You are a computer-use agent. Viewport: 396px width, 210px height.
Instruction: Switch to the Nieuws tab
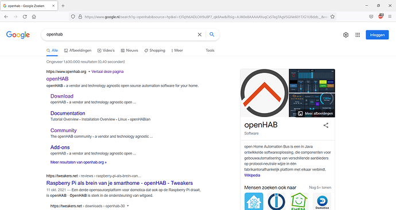pos(130,50)
